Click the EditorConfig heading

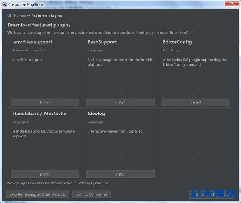pos(177,42)
